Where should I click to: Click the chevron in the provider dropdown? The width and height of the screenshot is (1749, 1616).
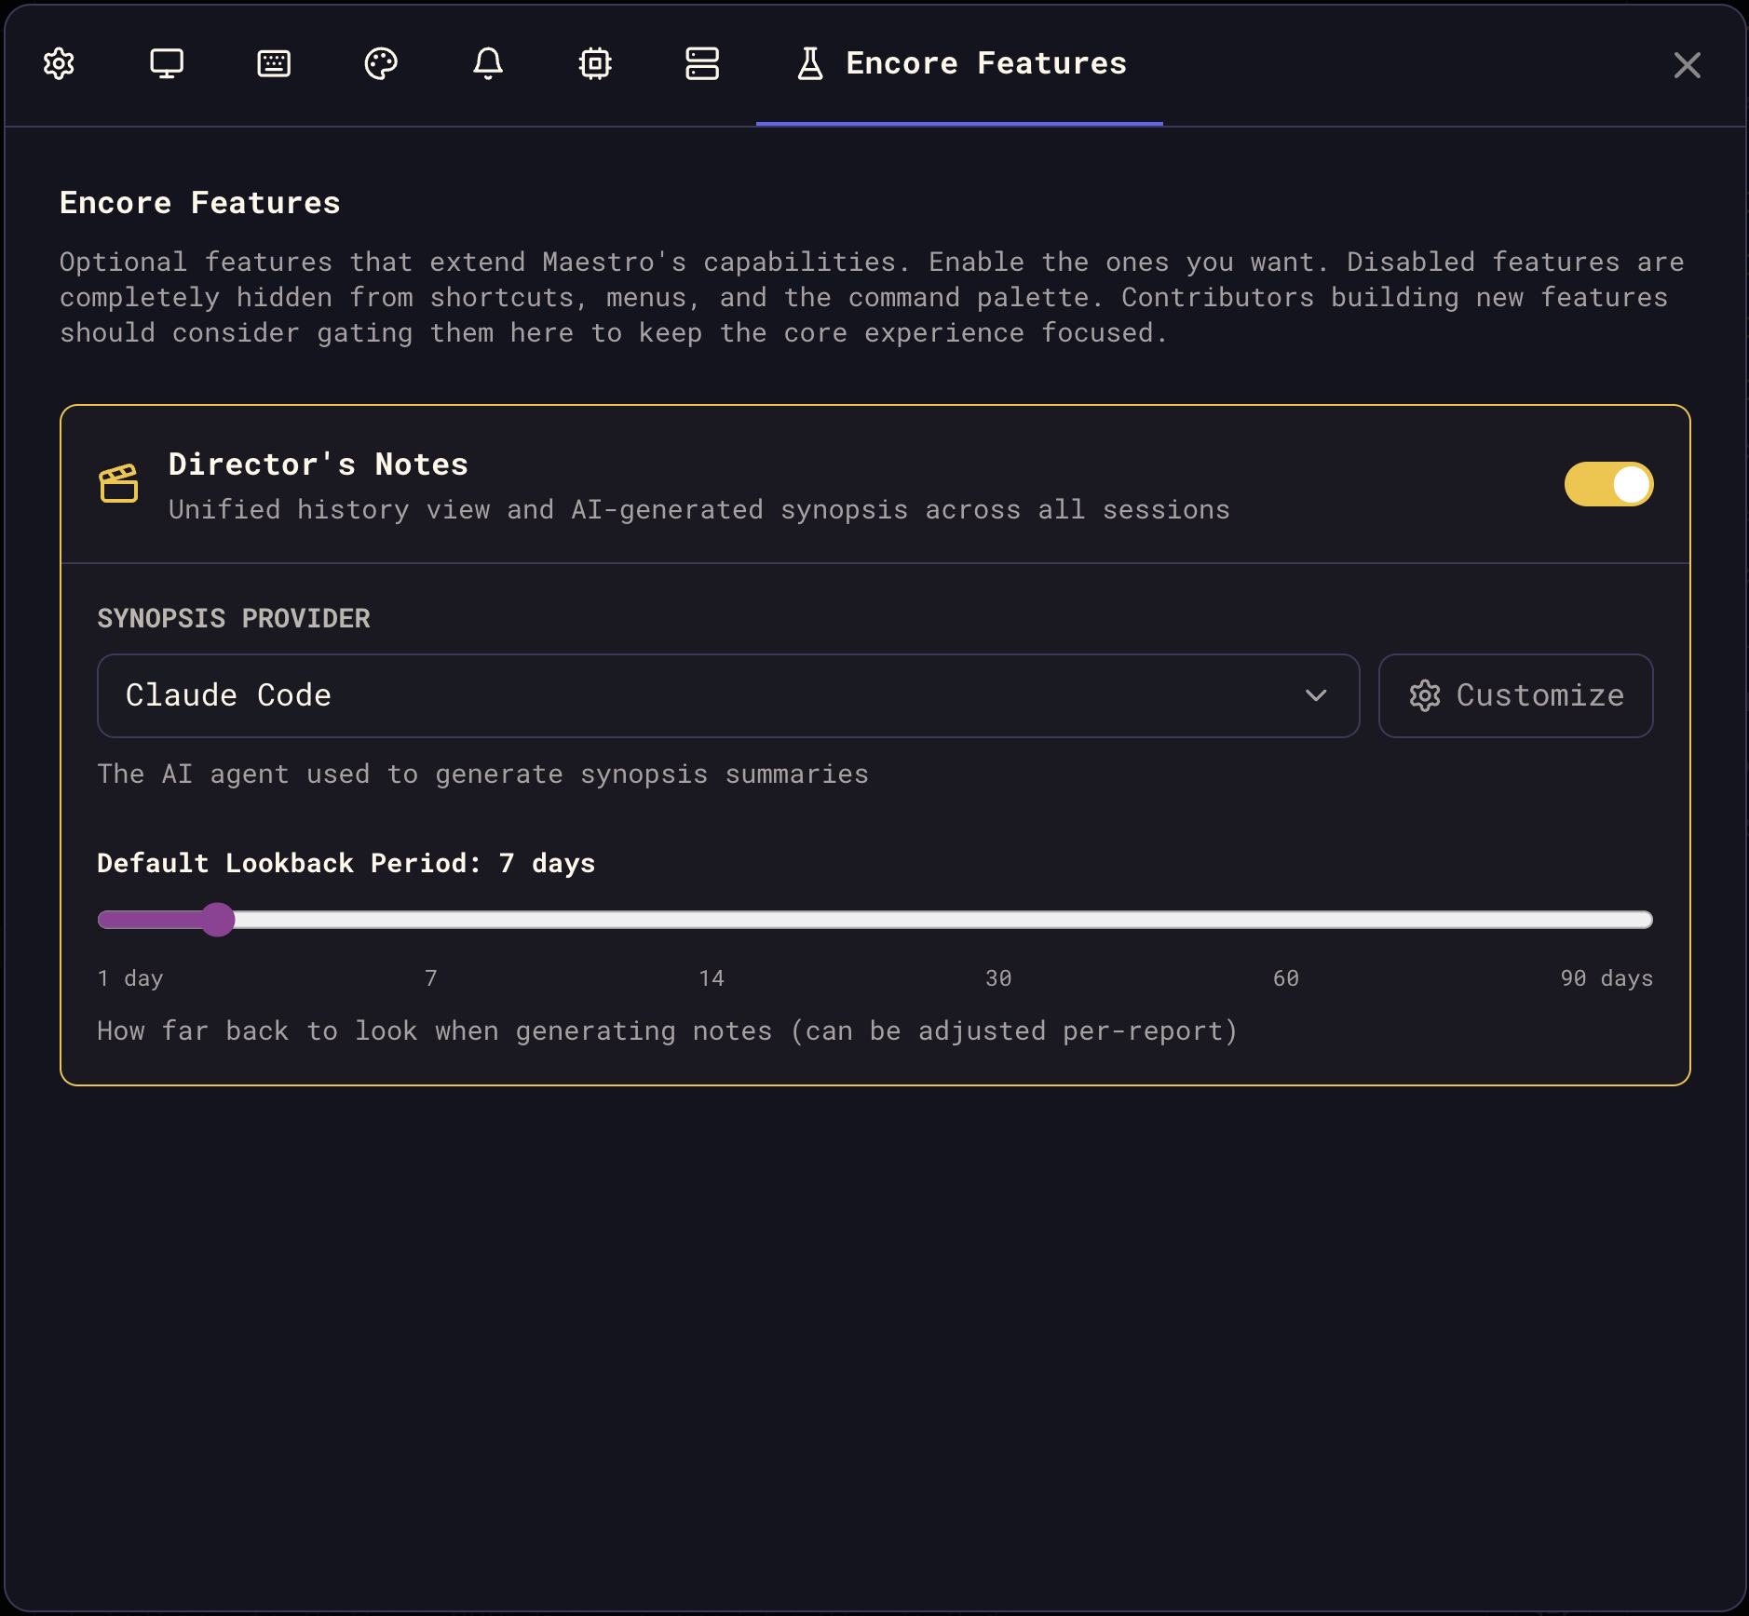1315,694
